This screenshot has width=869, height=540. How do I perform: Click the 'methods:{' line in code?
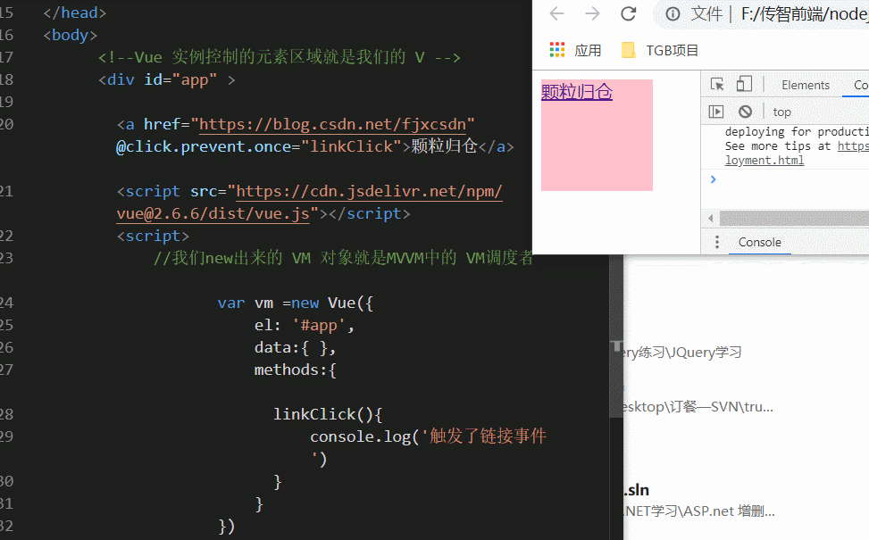point(295,370)
